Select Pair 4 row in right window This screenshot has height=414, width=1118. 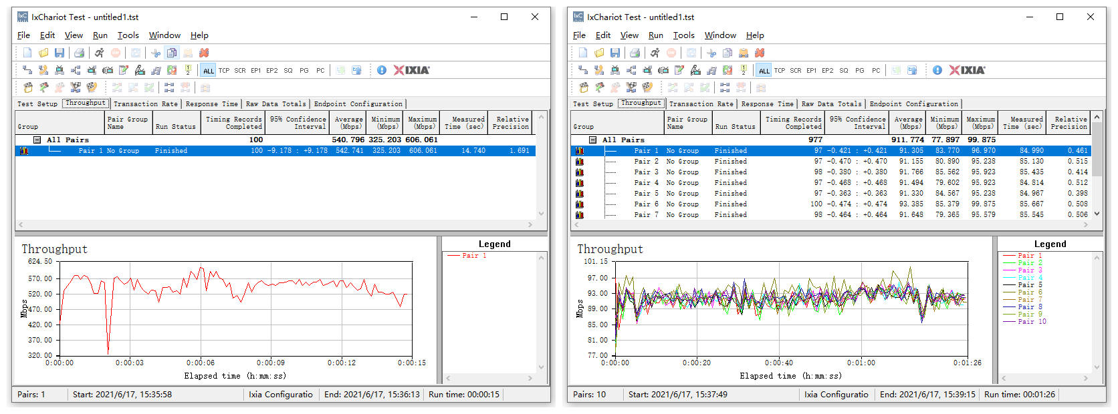coord(830,183)
